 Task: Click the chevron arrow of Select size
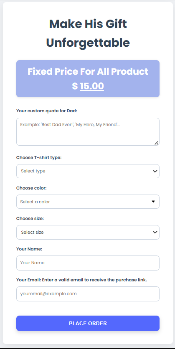click(155, 232)
